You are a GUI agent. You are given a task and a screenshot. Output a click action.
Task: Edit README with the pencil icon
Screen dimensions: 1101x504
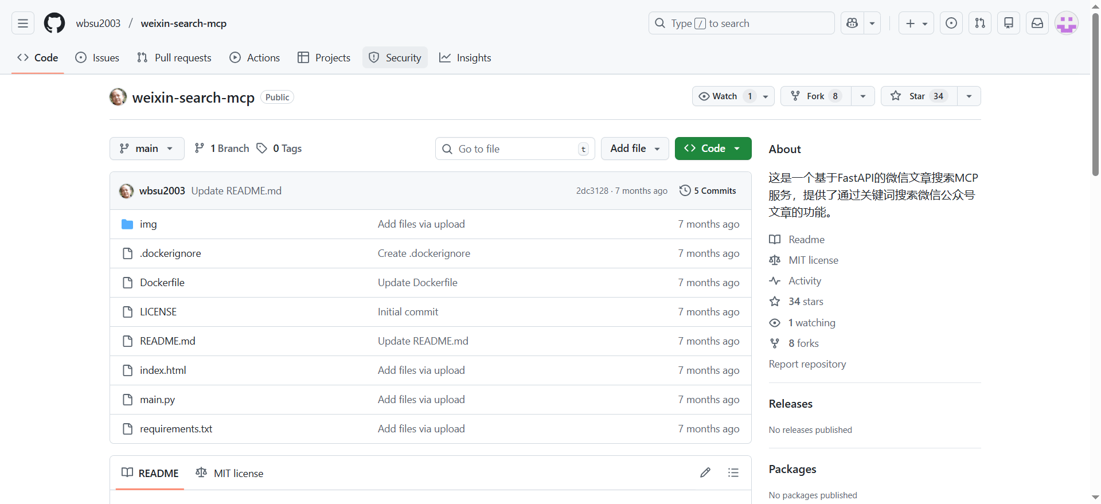pyautogui.click(x=705, y=472)
